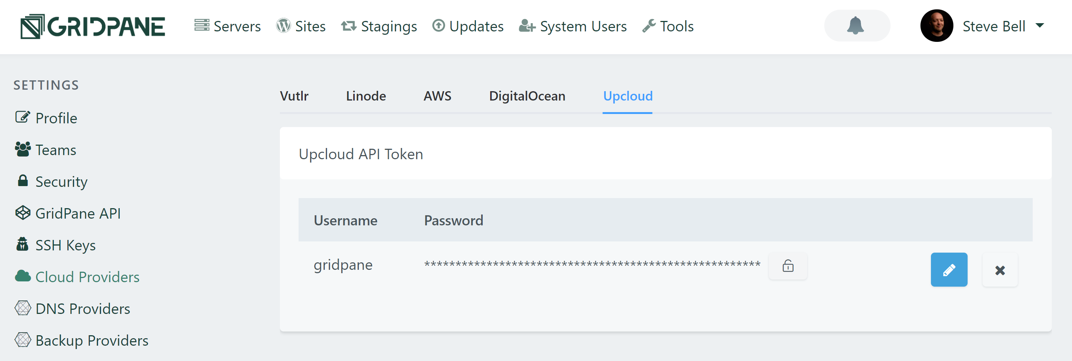Viewport: 1072px width, 361px height.
Task: Click the GridPane API codepen icon
Action: coord(23,213)
